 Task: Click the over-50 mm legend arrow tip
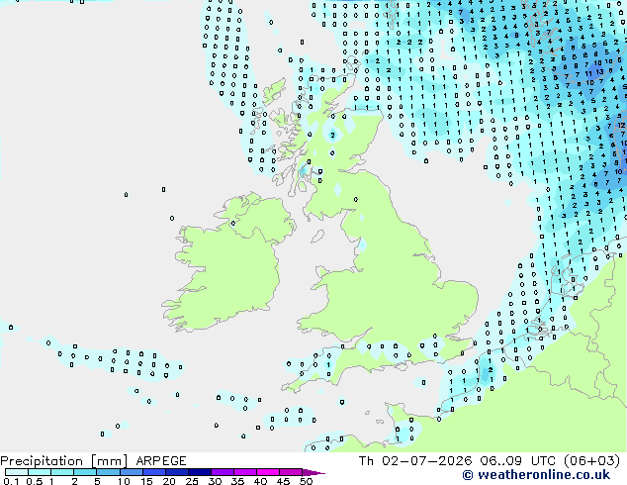coord(313,472)
